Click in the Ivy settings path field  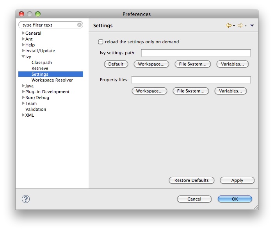click(196, 53)
